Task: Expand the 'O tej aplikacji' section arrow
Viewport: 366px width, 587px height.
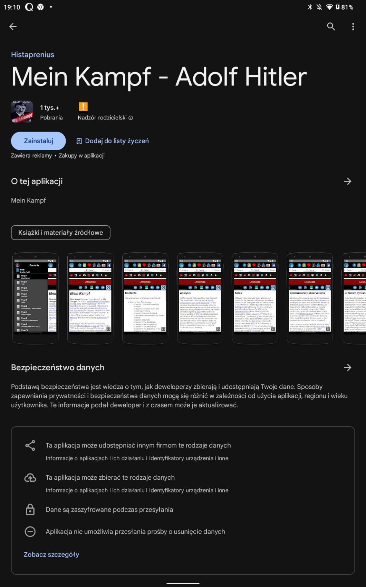Action: (x=347, y=181)
